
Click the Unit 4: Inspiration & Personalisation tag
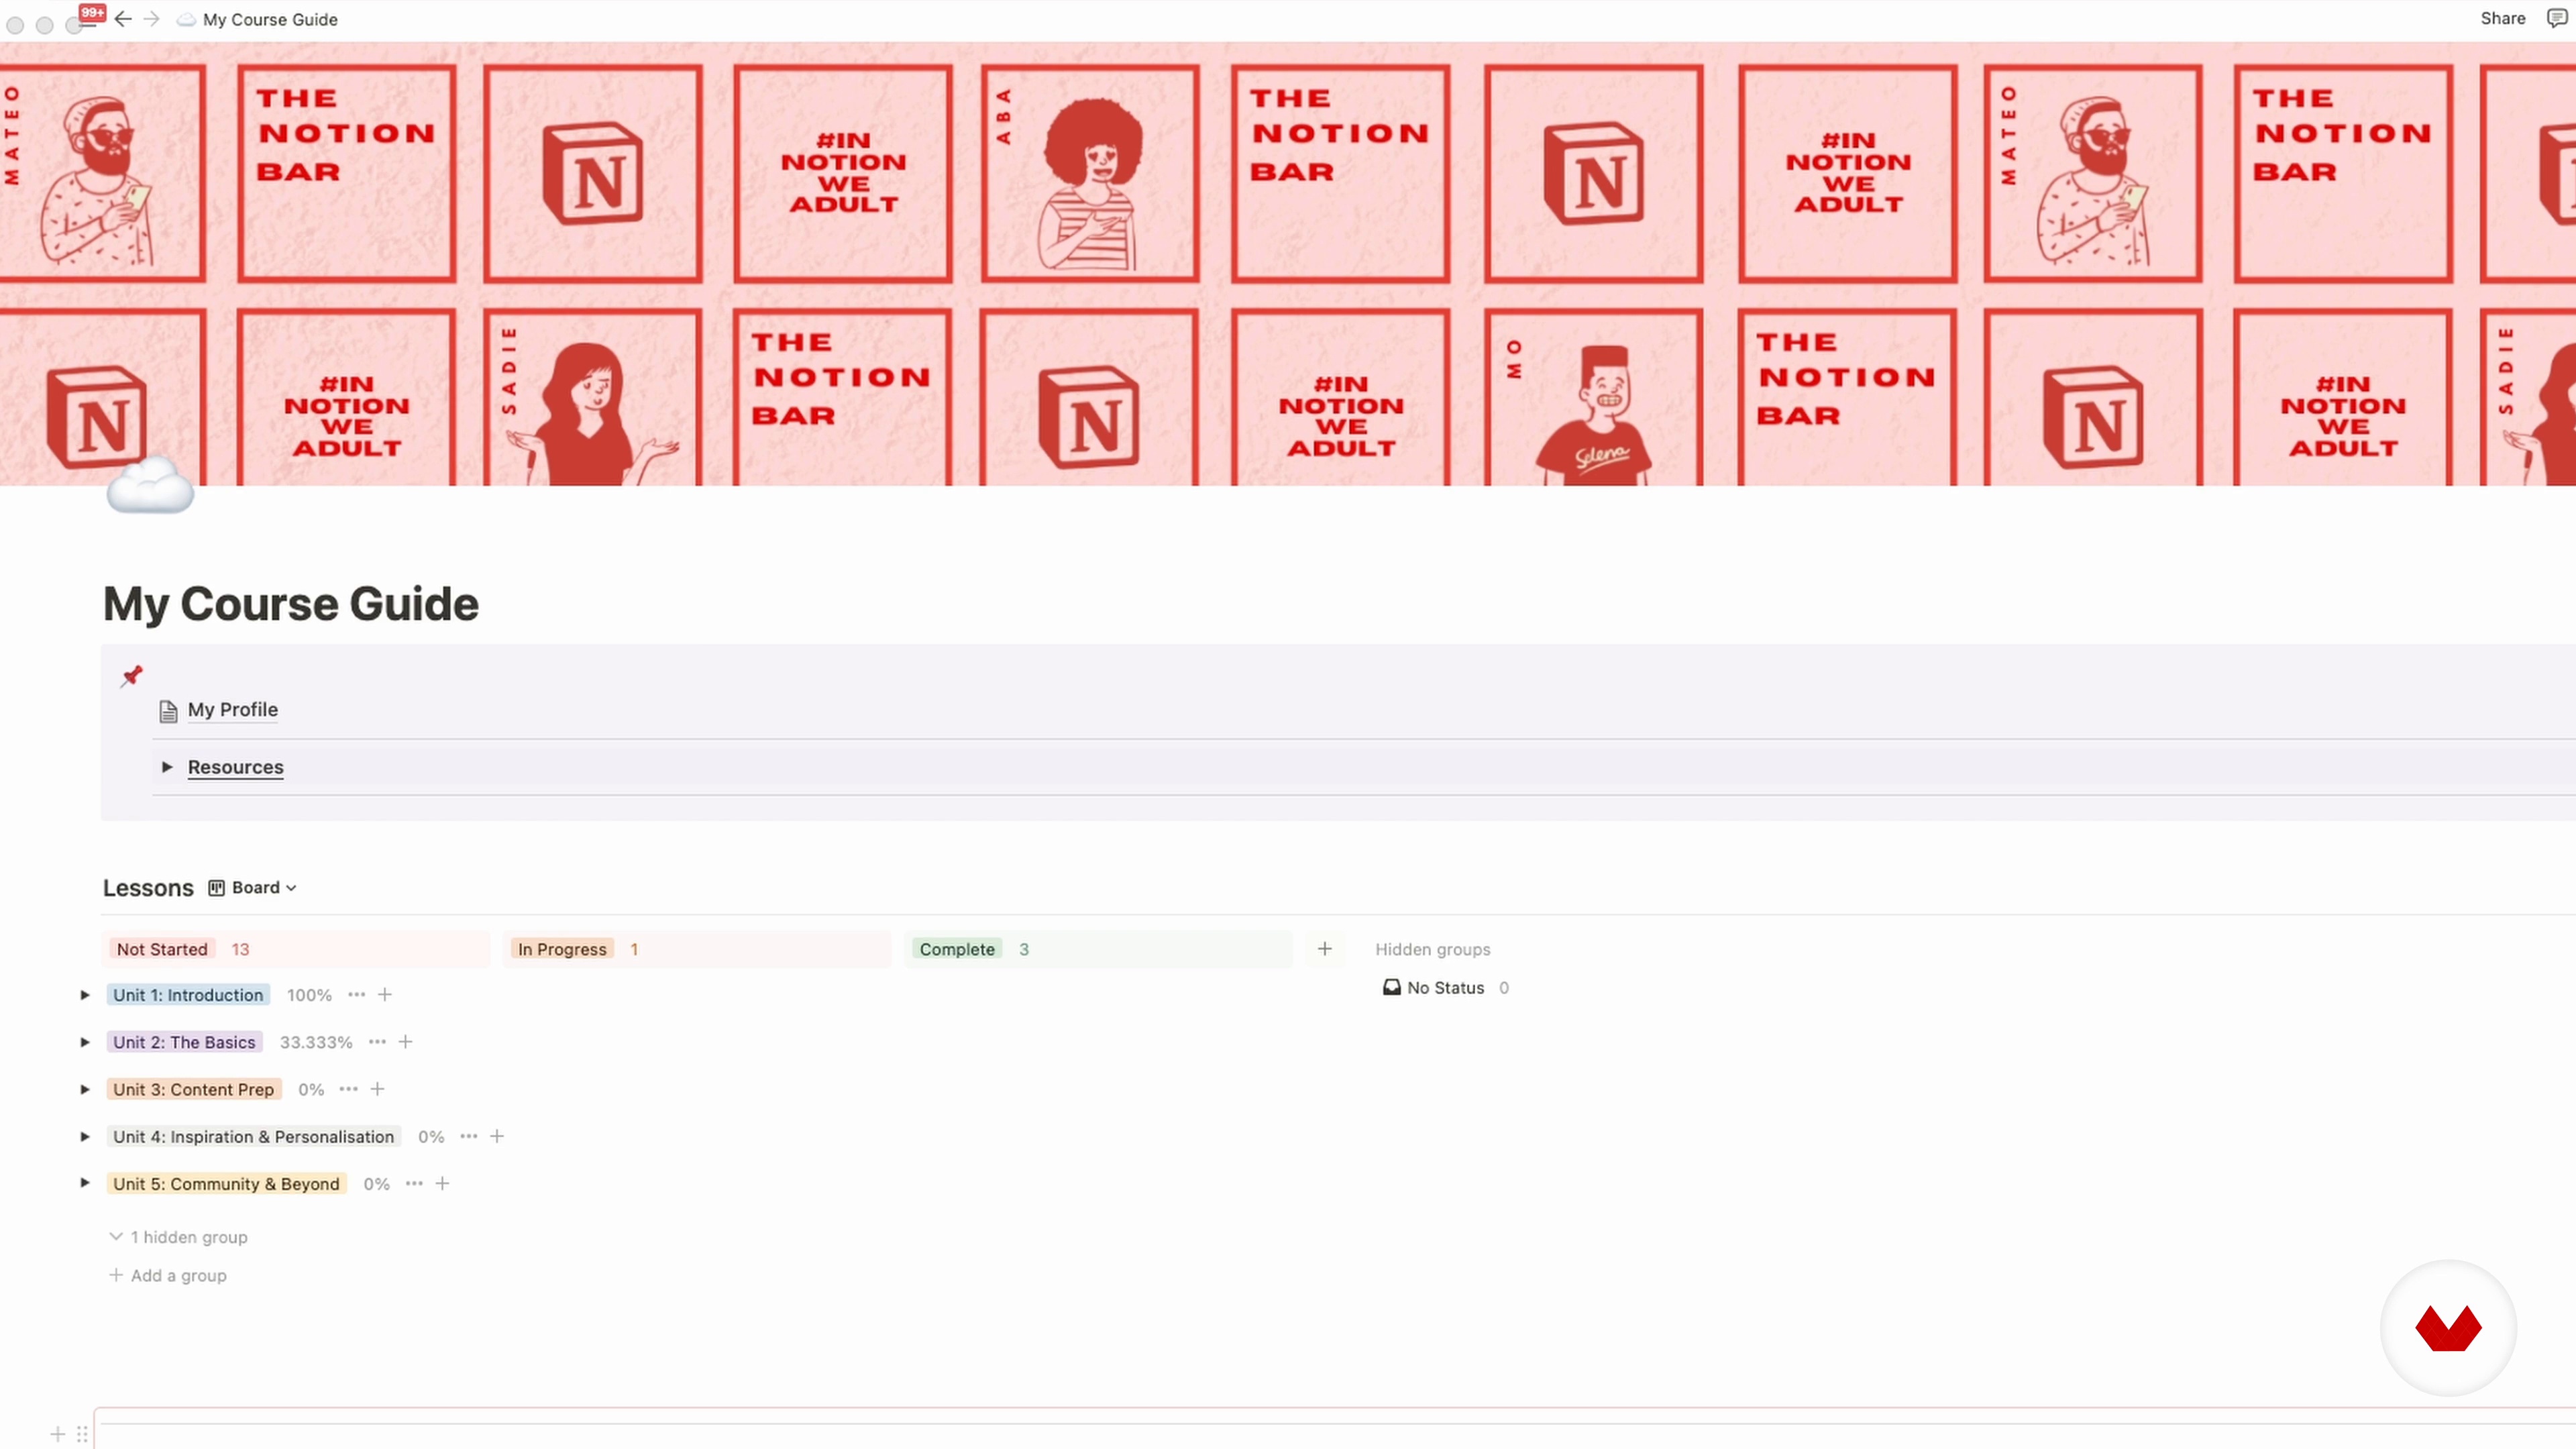pos(254,1136)
